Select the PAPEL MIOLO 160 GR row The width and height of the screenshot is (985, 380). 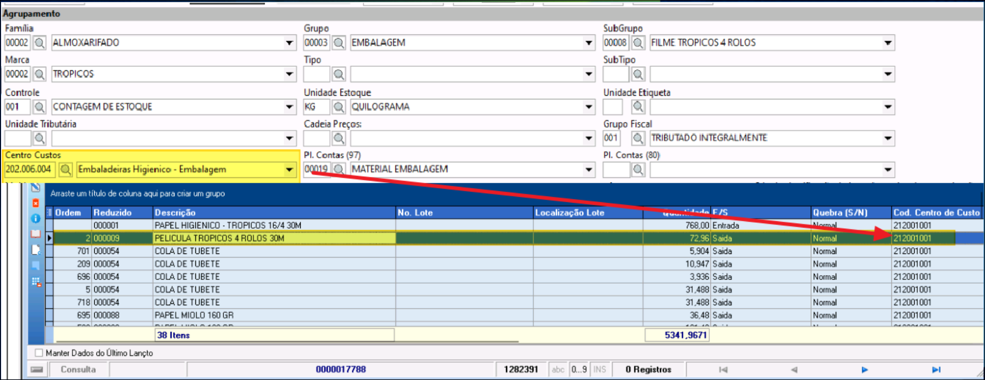pyautogui.click(x=194, y=315)
